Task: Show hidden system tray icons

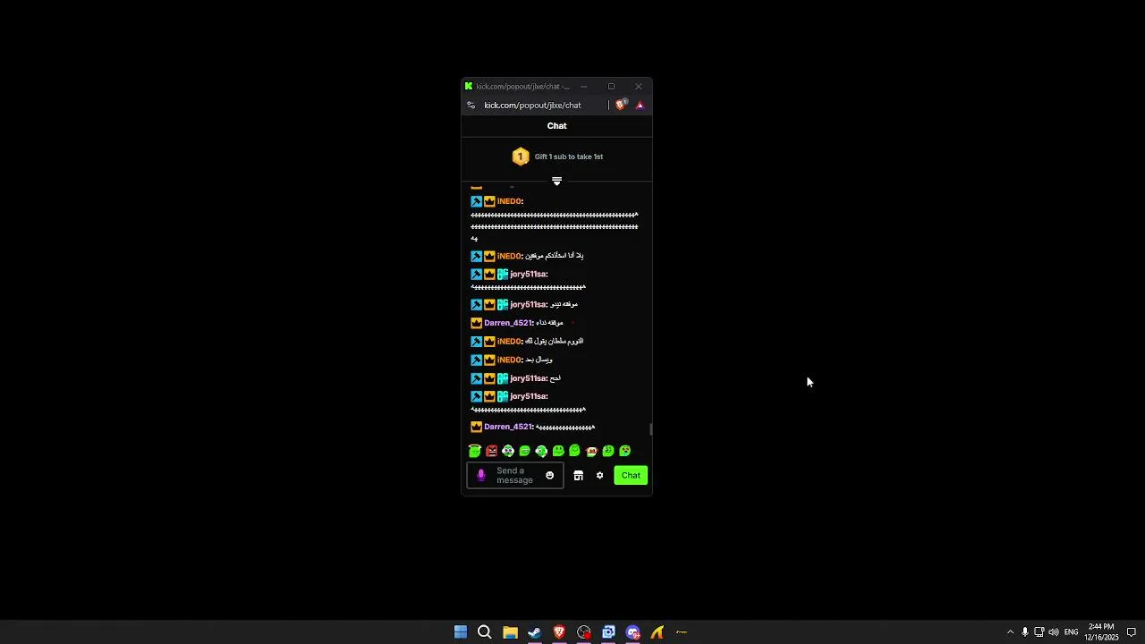Action: click(1010, 632)
